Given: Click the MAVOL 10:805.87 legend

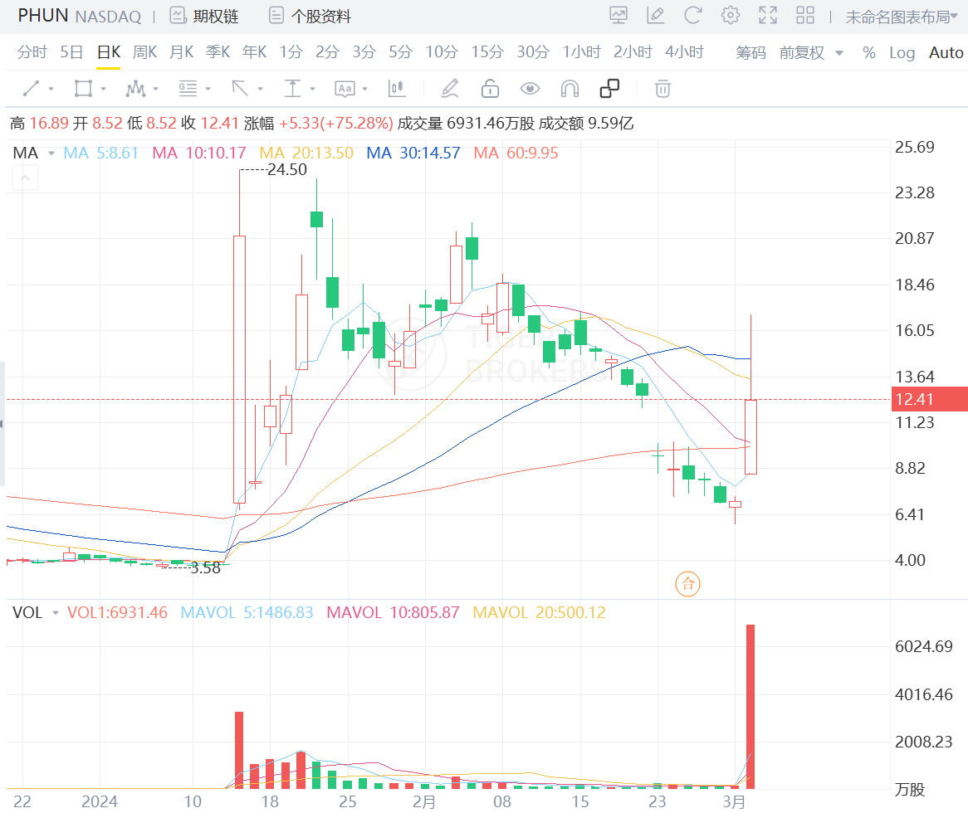Looking at the screenshot, I should 393,612.
